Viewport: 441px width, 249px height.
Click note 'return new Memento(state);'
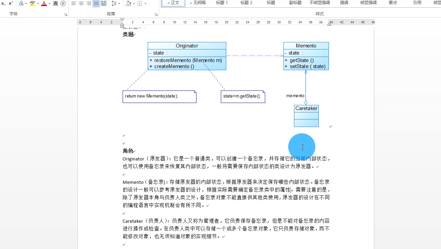(159, 96)
